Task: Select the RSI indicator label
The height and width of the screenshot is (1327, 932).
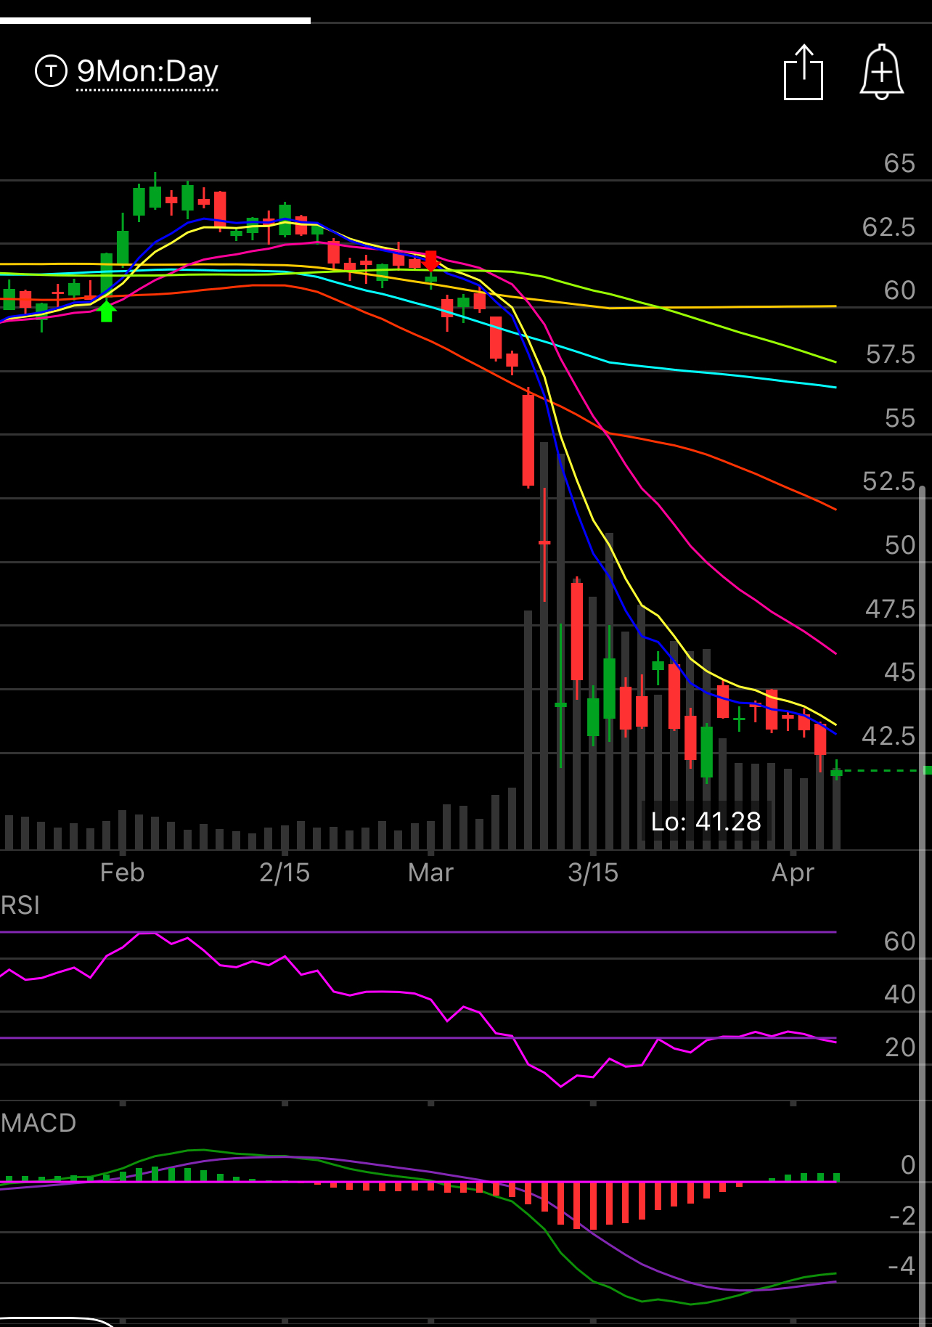Action: [20, 905]
